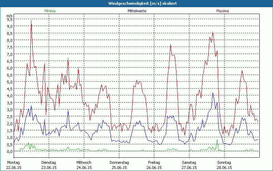
Task: Click the chart title 'Windgeschwindigkeit [m/s] skaliert'
Action: click(142, 3)
